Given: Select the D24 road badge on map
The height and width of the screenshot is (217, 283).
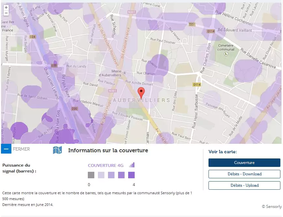Looking at the screenshot, I should click(33, 37).
